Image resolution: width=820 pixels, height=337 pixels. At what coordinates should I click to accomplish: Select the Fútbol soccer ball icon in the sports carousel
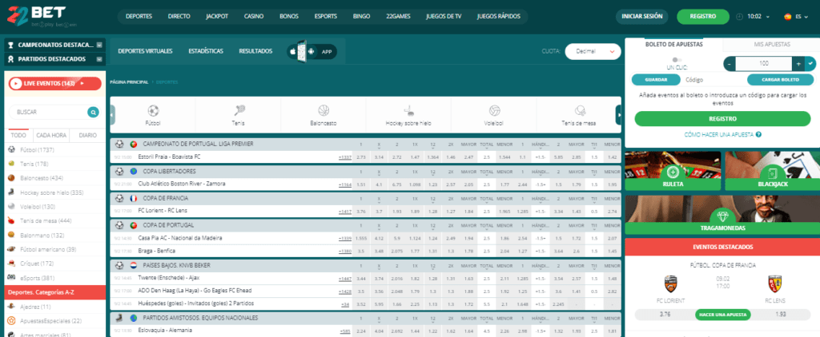point(153,110)
